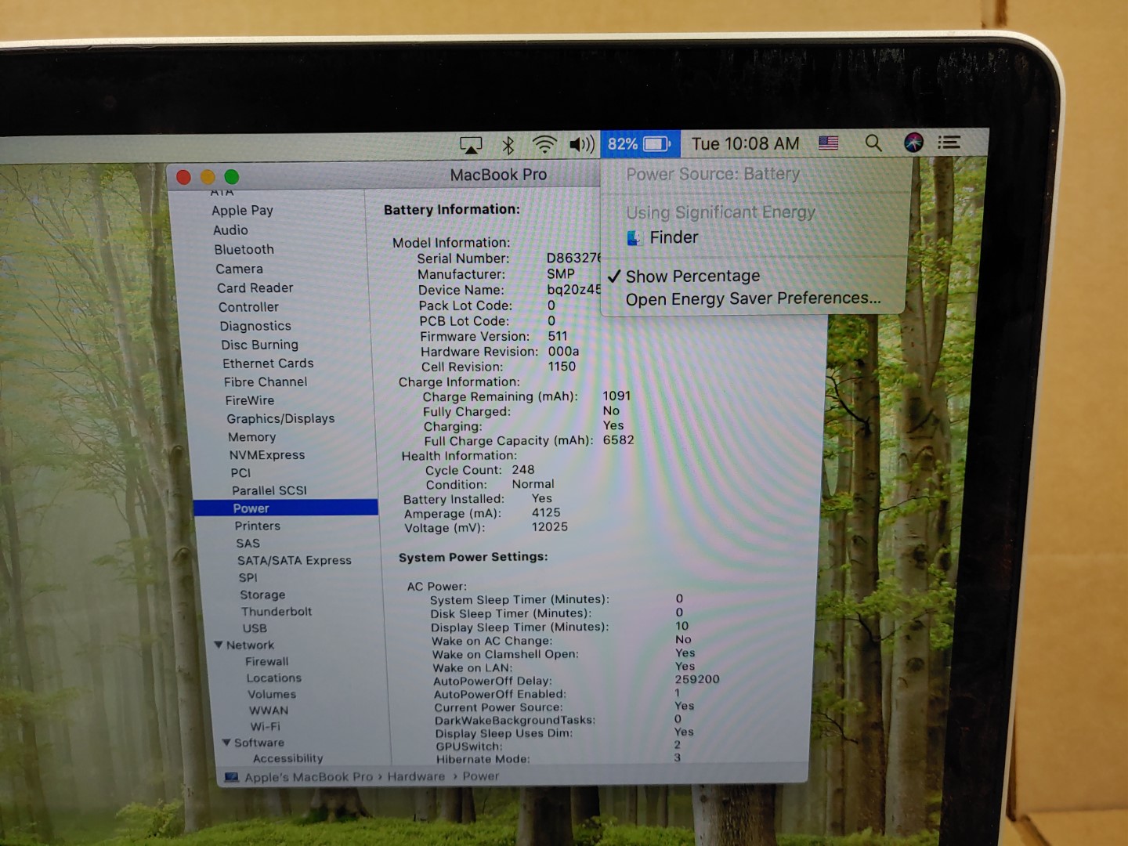Collapse the Network section triangle

(x=219, y=645)
